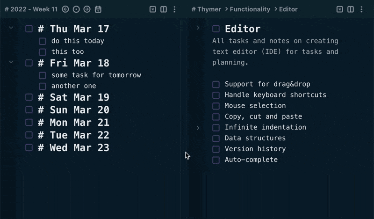This screenshot has height=219, width=374.
Task: Click the Editor title text
Action: pos(243,29)
